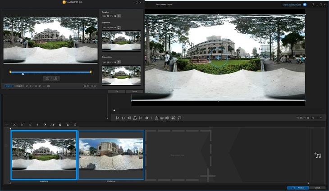Stop playback in the Trim window
Image resolution: width=329 pixels, height=191 pixels.
[31, 86]
